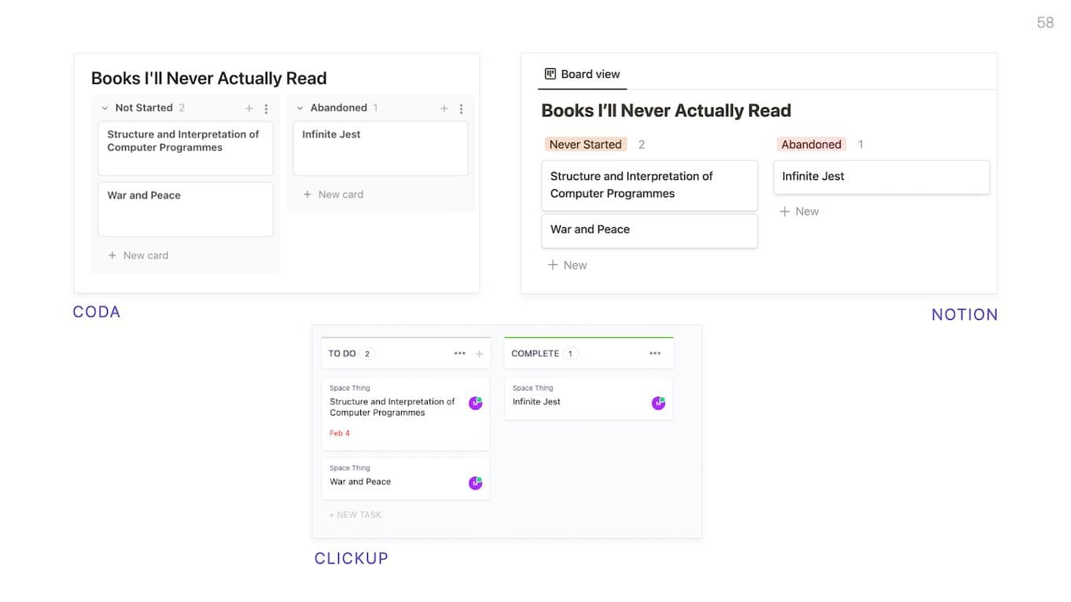Open COMPLETE column ellipsis menu
The image size is (1071, 602).
(655, 354)
